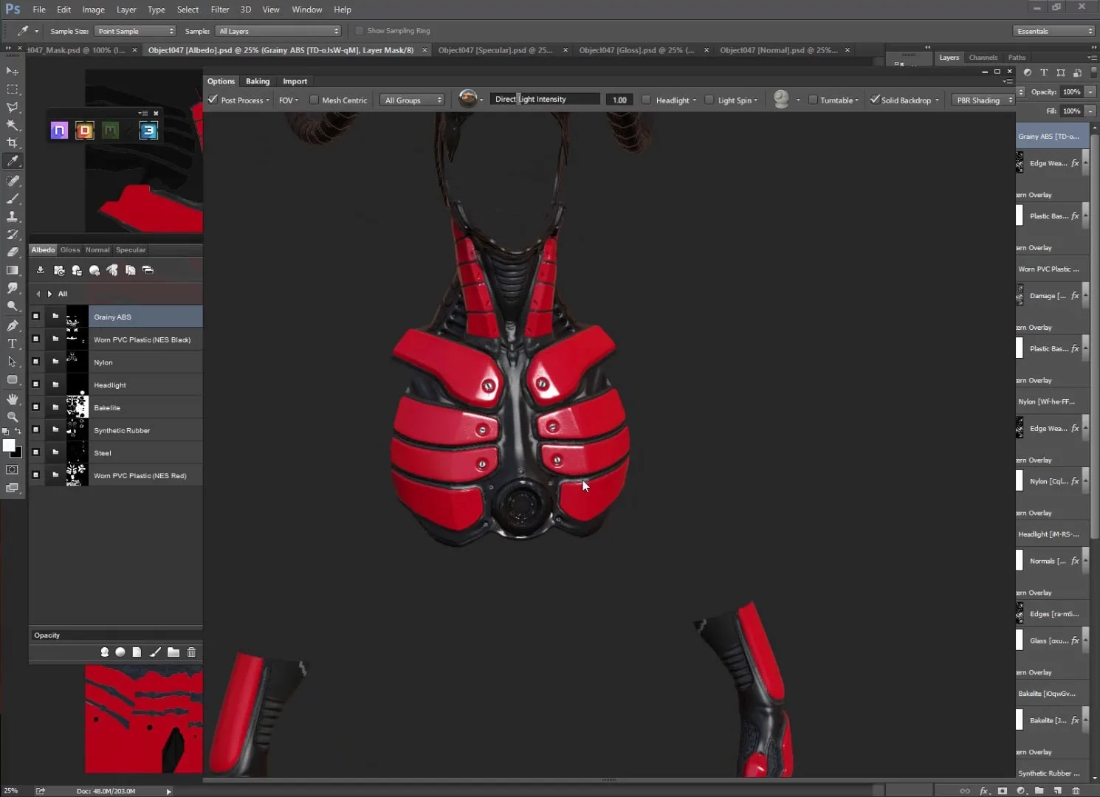Open the PBR Shading dropdown
Image resolution: width=1100 pixels, height=797 pixels.
pyautogui.click(x=983, y=100)
